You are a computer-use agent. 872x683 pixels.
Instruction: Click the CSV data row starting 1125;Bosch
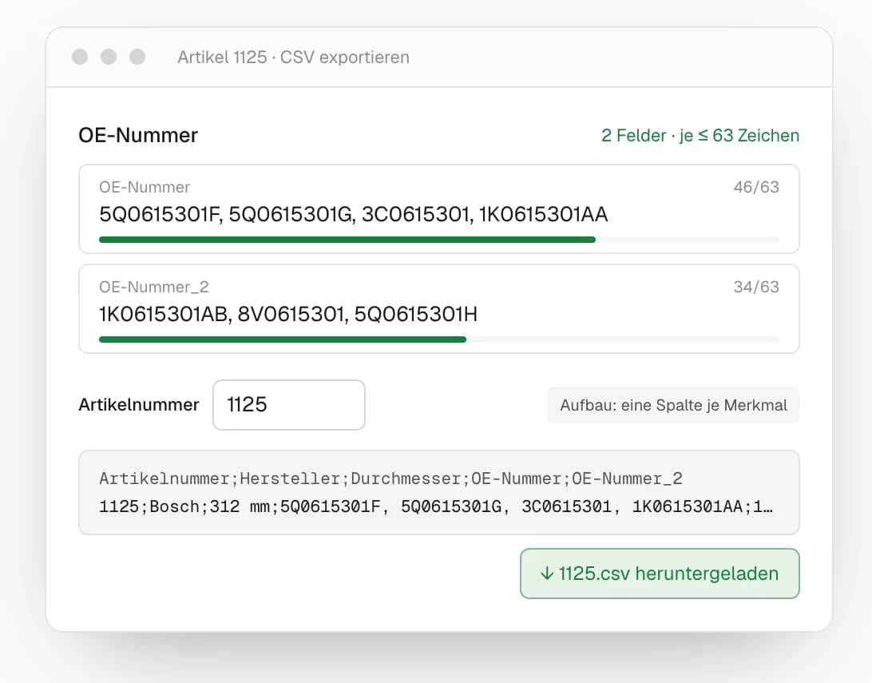coord(435,506)
